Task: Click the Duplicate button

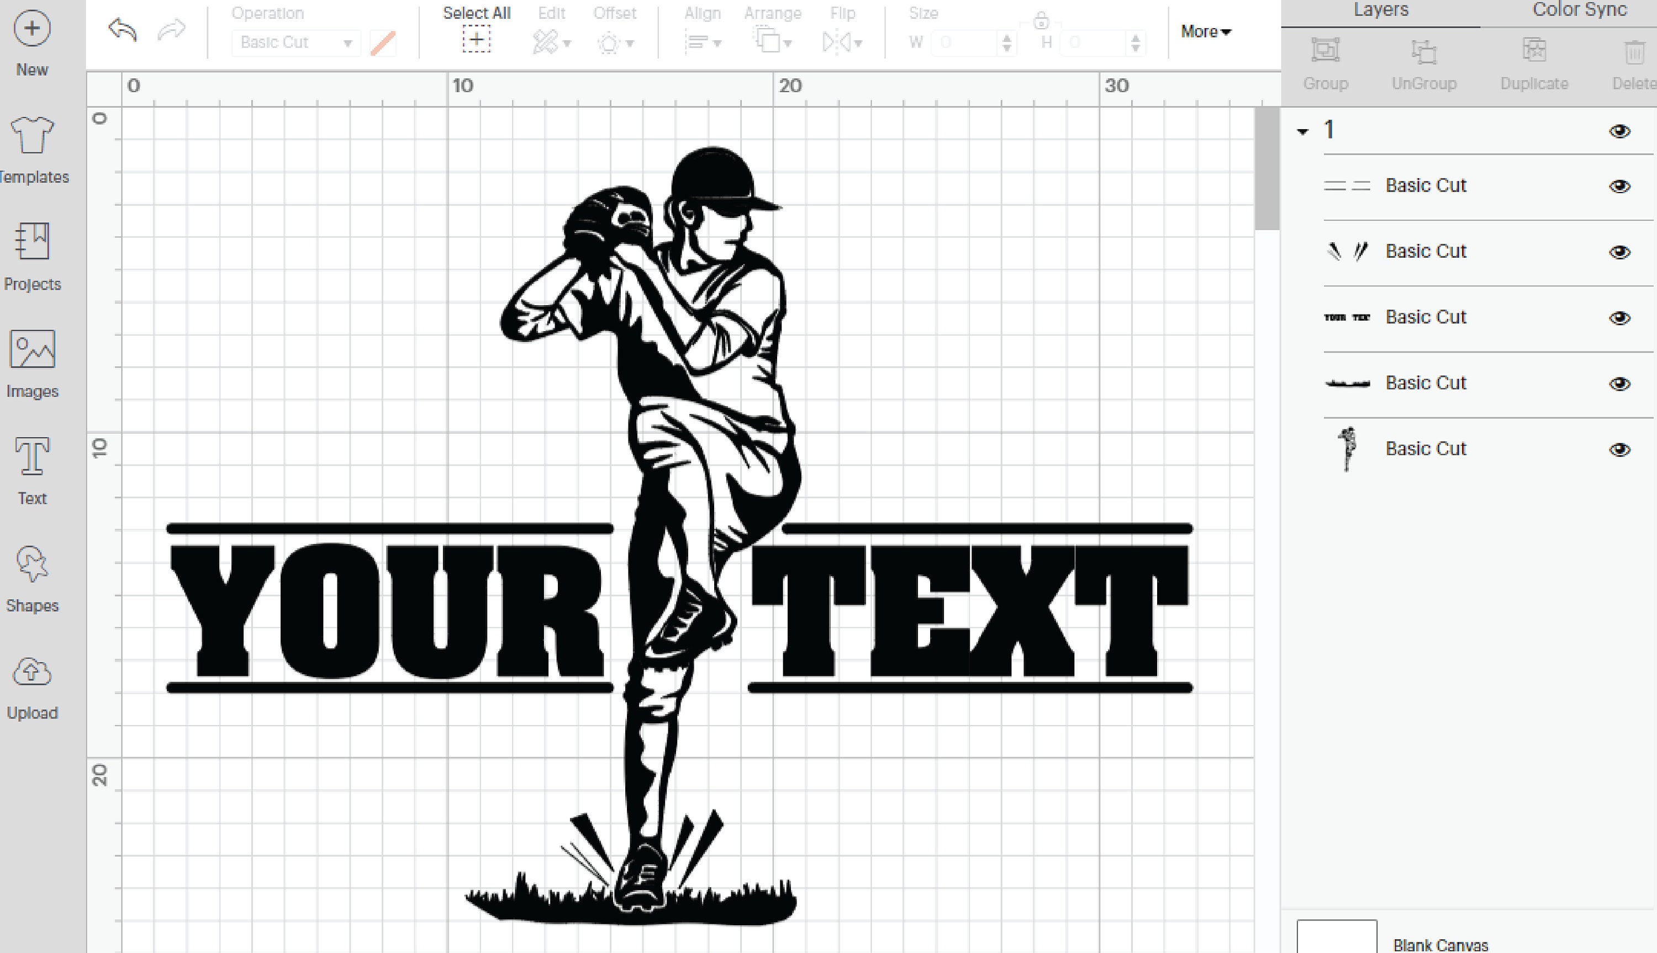Action: [1533, 62]
